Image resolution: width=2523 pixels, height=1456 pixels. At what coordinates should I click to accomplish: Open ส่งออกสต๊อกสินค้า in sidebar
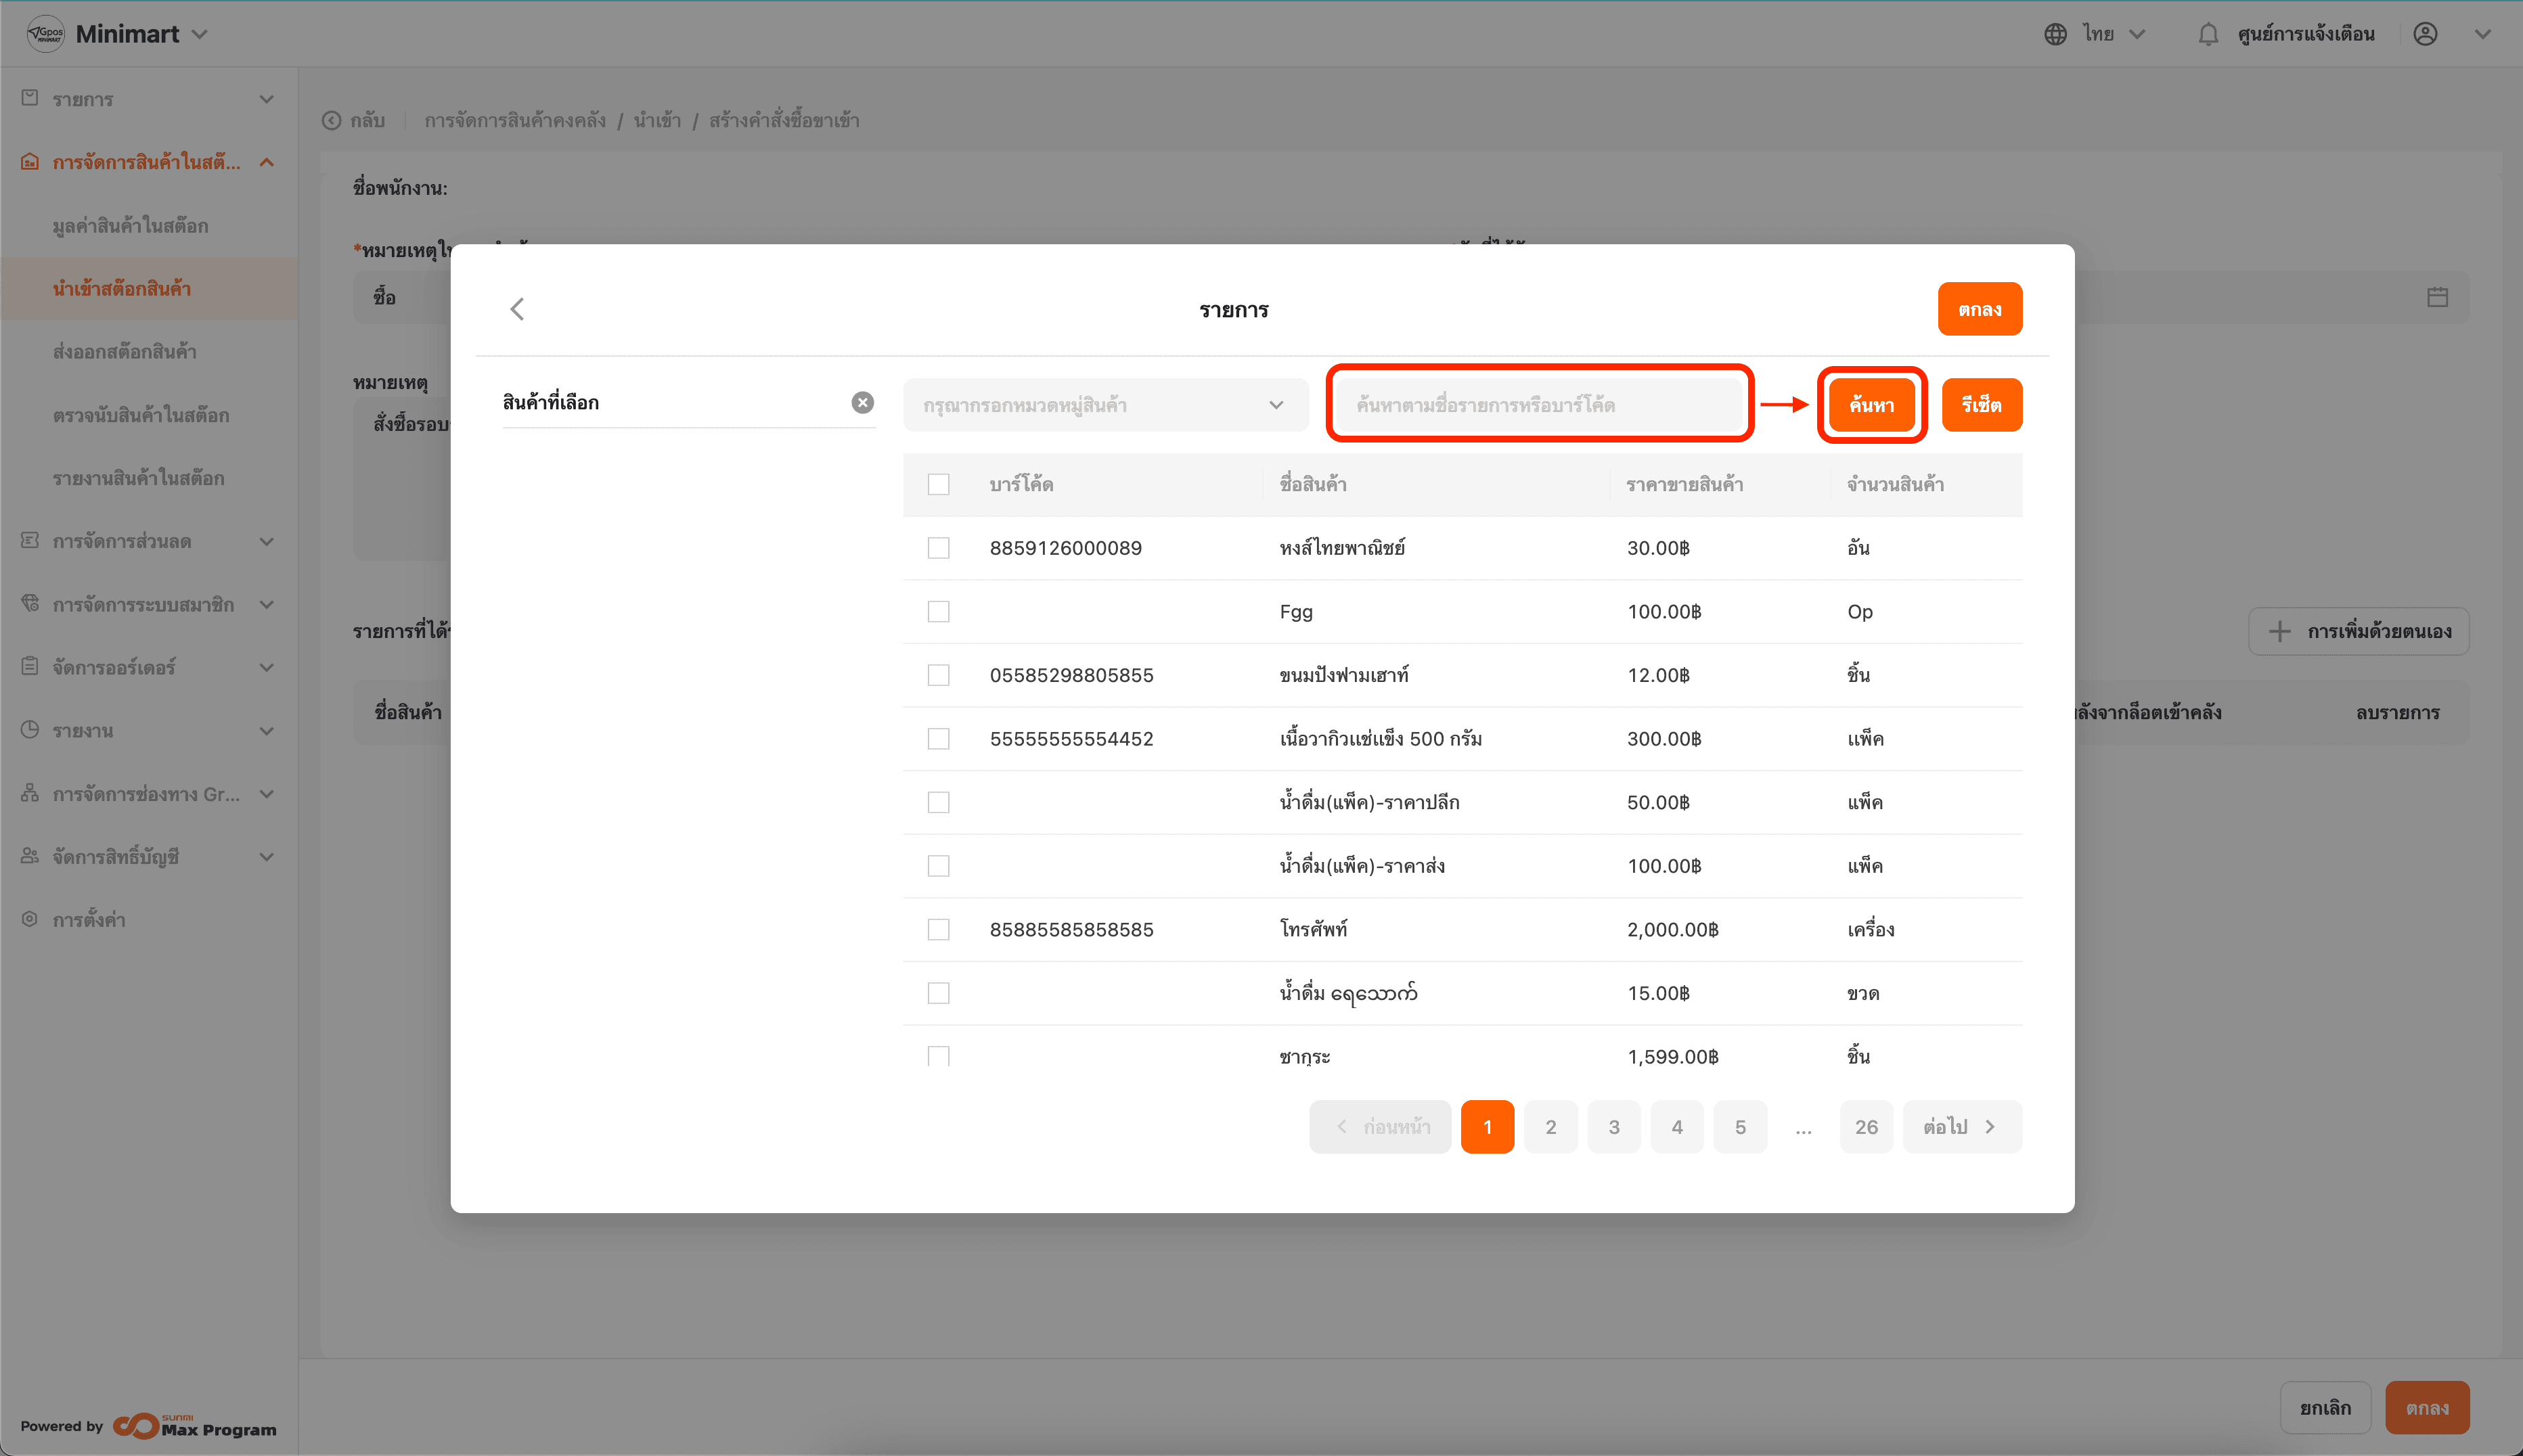coord(125,352)
